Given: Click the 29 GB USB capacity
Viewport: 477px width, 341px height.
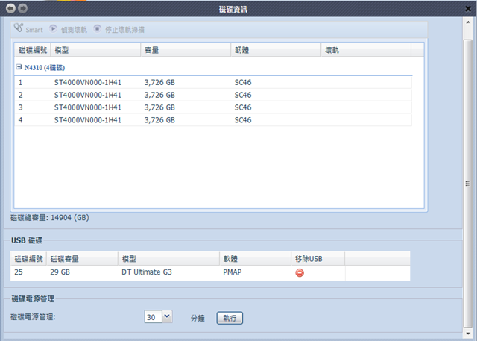Looking at the screenshot, I should coord(60,272).
